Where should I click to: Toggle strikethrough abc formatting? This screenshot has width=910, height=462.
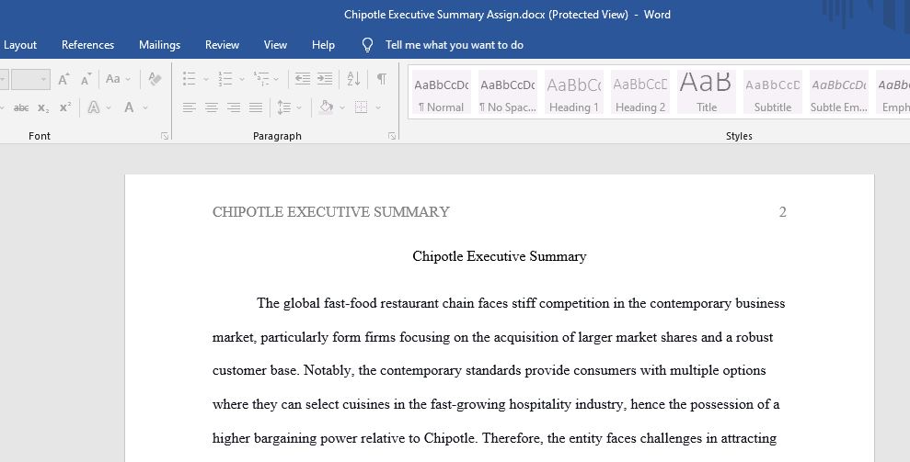click(x=21, y=107)
